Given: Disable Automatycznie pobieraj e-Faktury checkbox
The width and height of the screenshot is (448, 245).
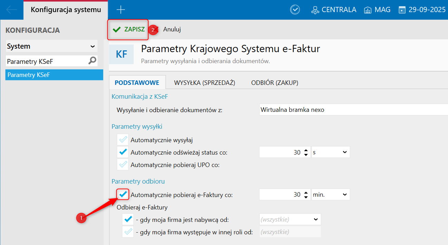Looking at the screenshot, I should tap(123, 195).
